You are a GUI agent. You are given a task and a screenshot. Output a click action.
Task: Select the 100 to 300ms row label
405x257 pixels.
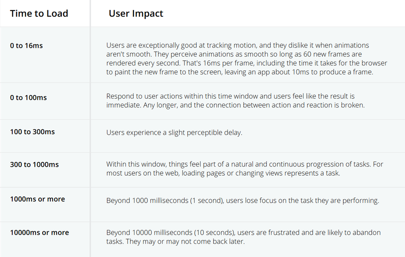[x=32, y=132]
